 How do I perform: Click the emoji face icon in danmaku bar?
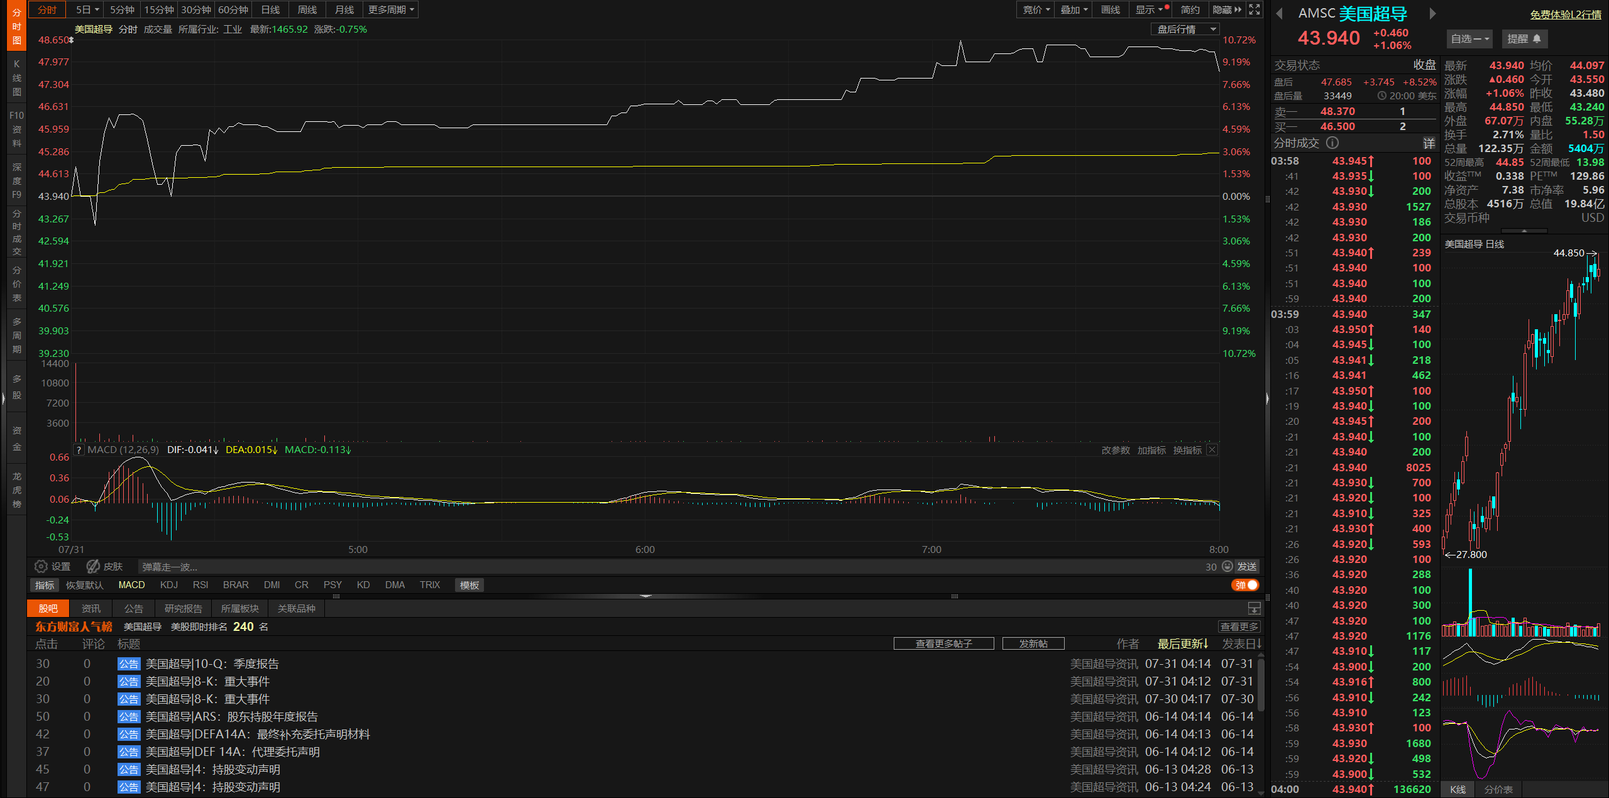(x=1227, y=566)
